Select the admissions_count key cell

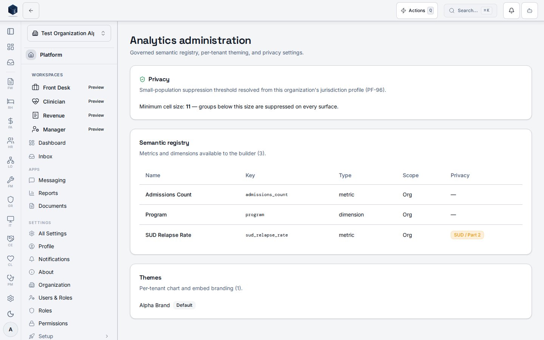[x=267, y=195]
